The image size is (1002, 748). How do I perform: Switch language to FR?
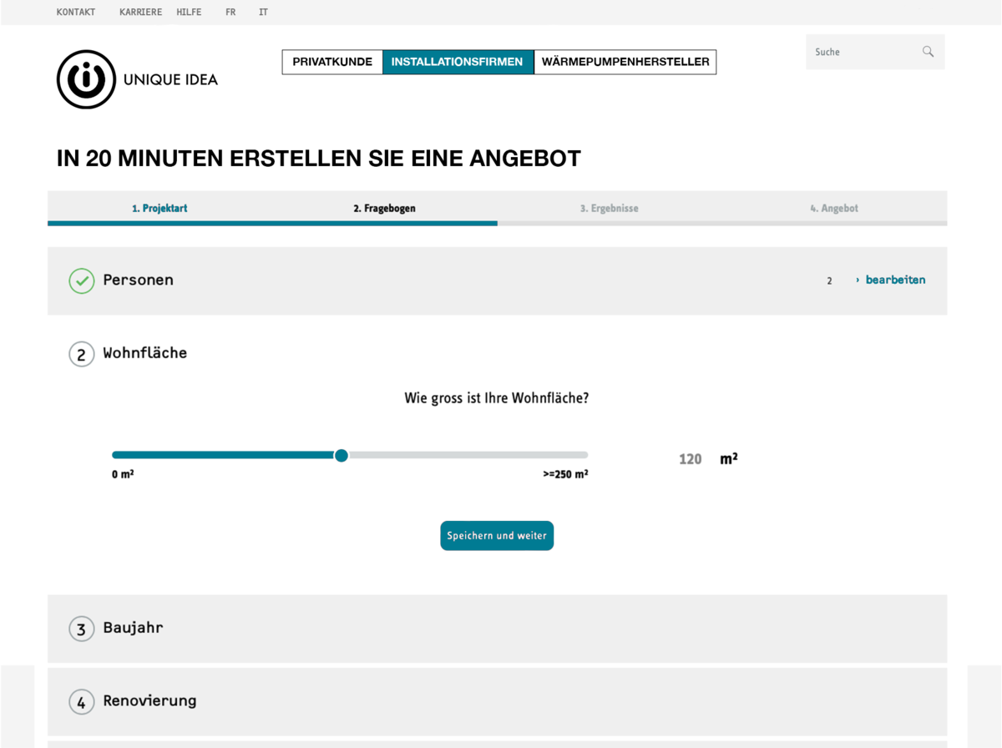(x=230, y=13)
